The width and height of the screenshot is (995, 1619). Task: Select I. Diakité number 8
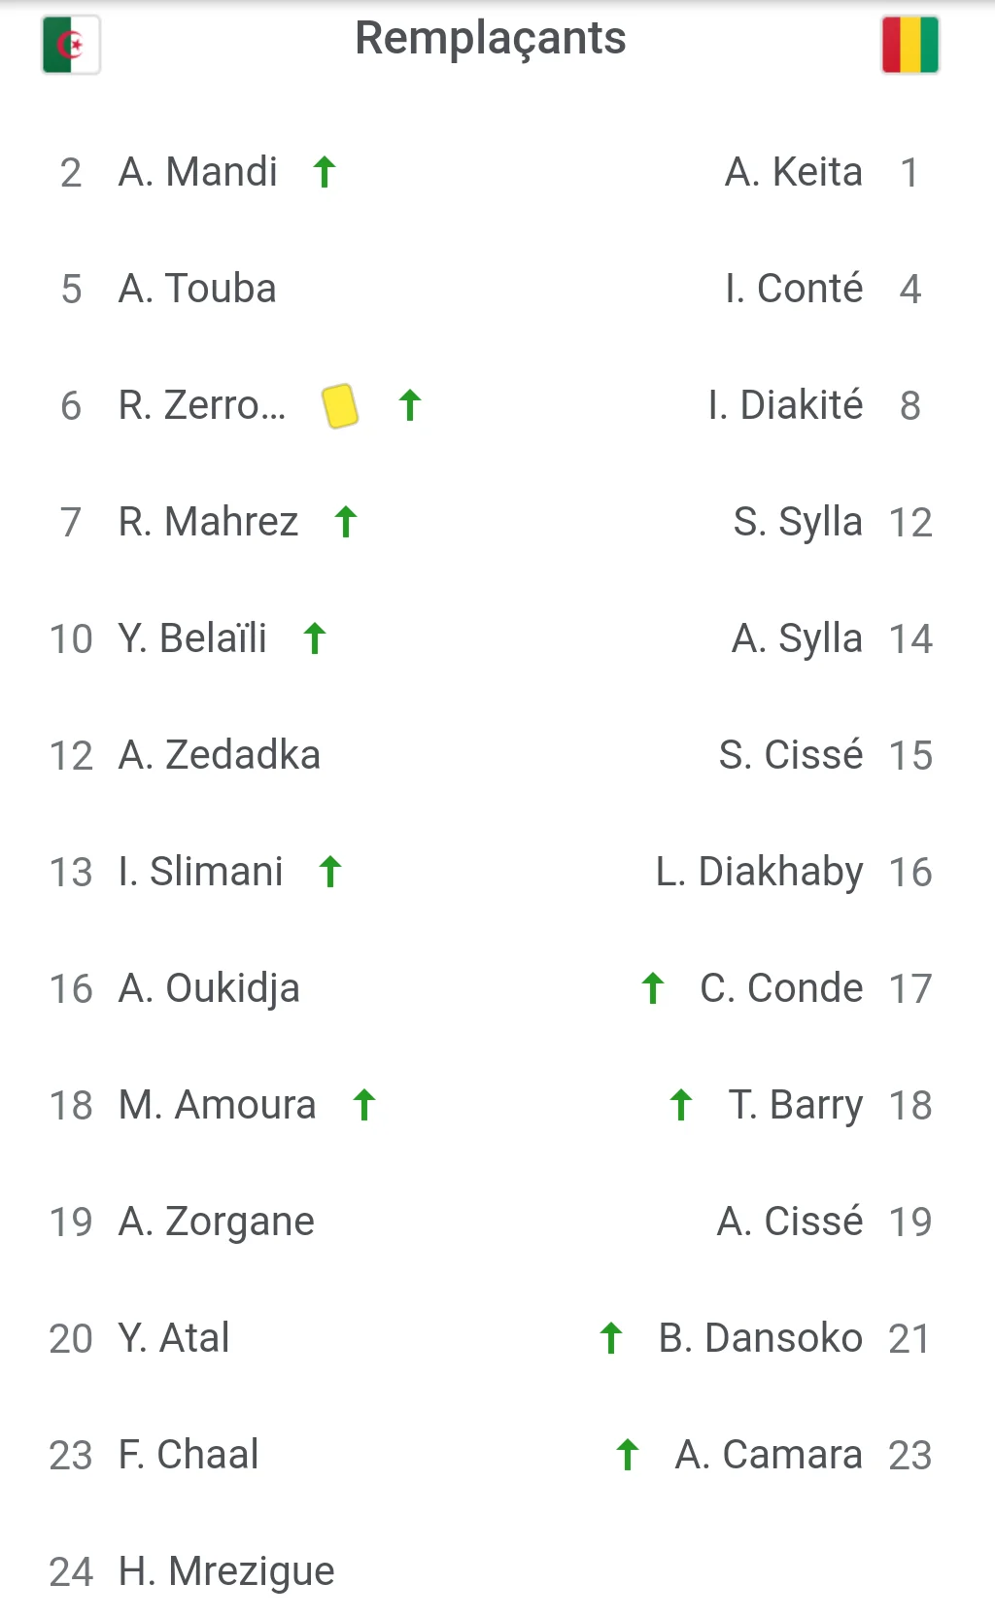[785, 405]
